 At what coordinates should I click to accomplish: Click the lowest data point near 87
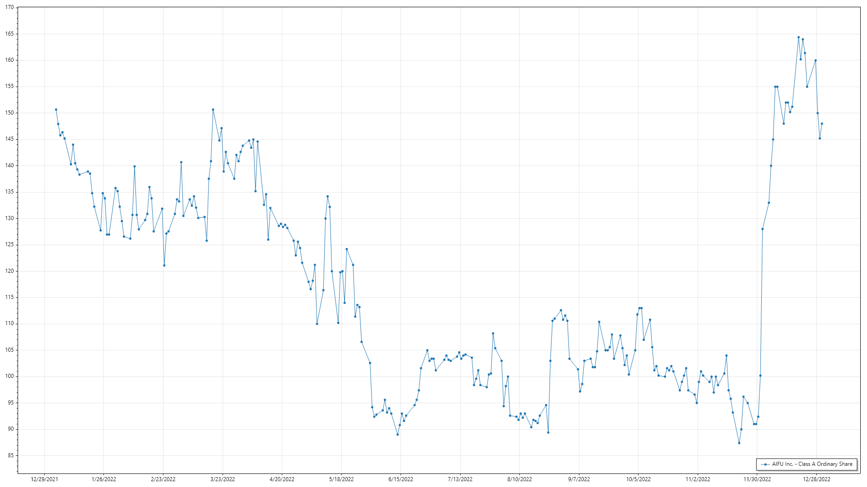[x=739, y=443]
